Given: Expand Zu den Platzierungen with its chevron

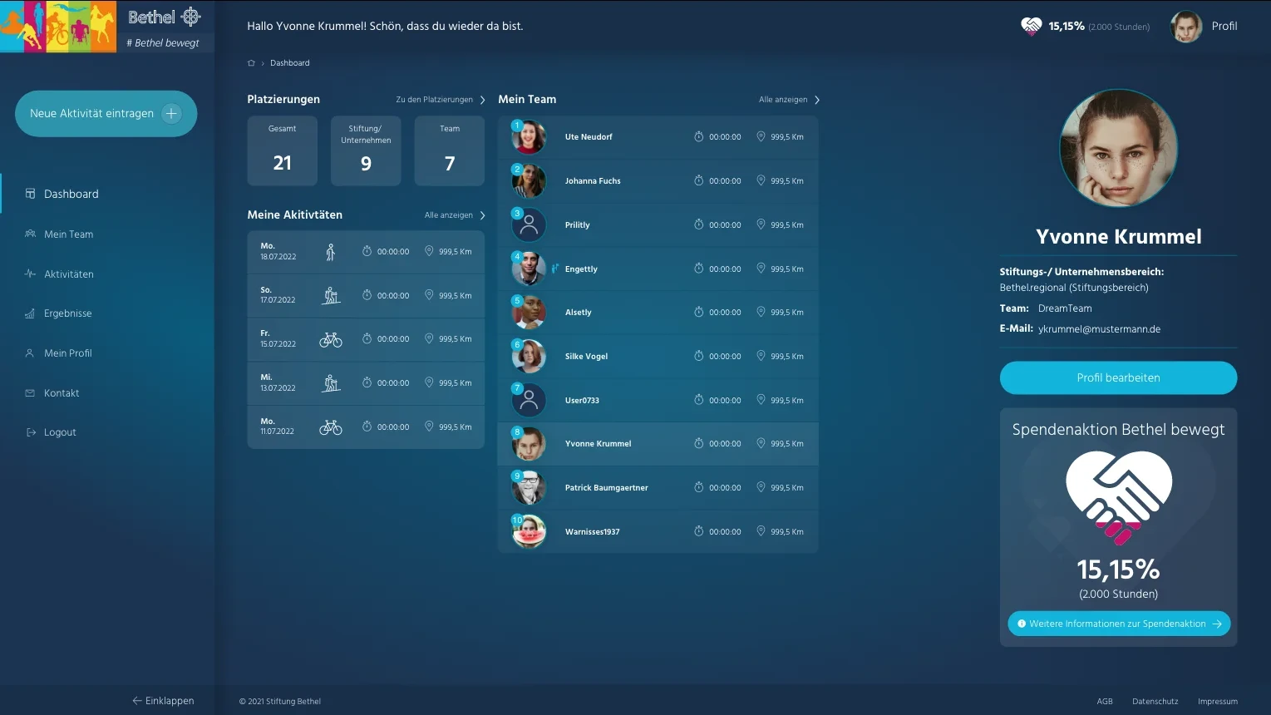Looking at the screenshot, I should click(x=482, y=99).
